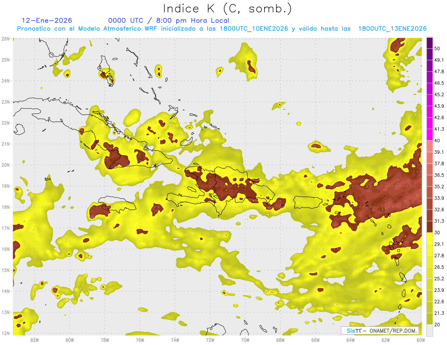Screen dimensions: 447x345
Task: Click the 60W longitude label
Action: point(421,340)
